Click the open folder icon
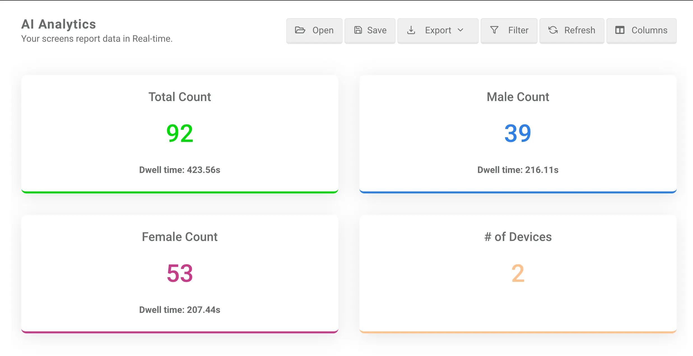This screenshot has width=693, height=356. point(300,30)
